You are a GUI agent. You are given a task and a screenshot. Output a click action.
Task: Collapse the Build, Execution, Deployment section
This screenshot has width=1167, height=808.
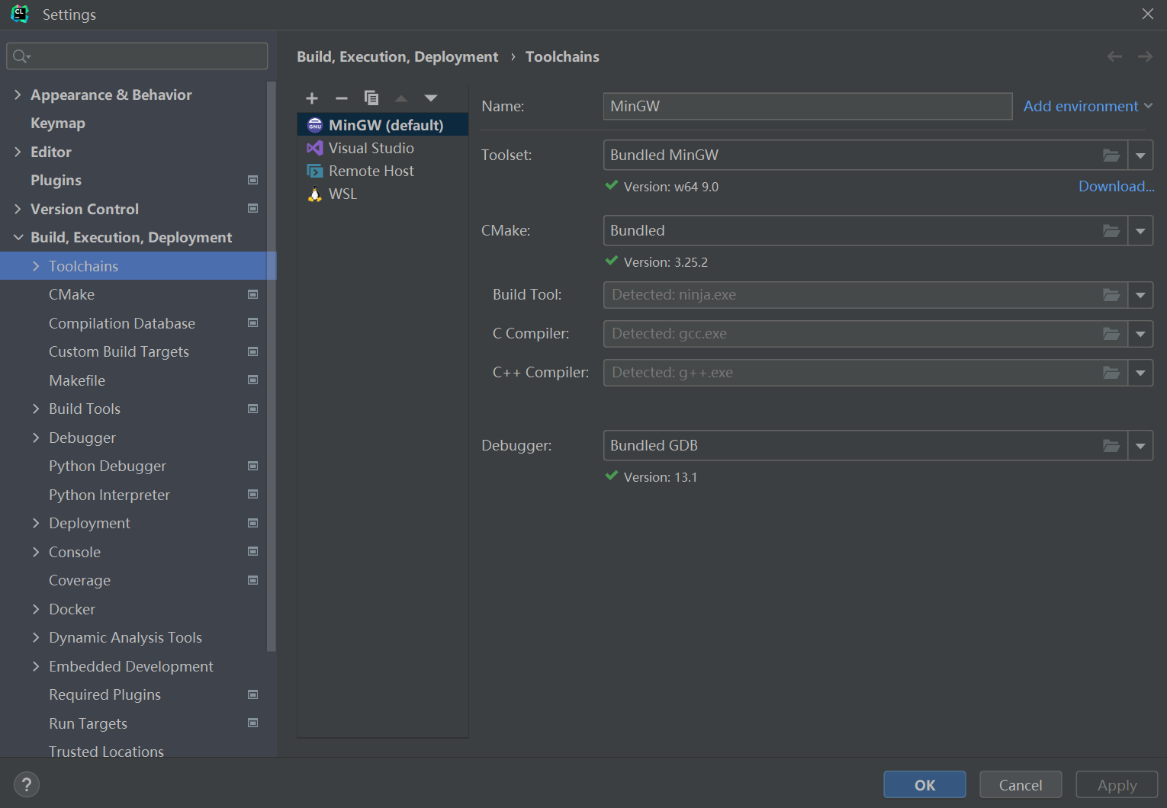click(18, 237)
